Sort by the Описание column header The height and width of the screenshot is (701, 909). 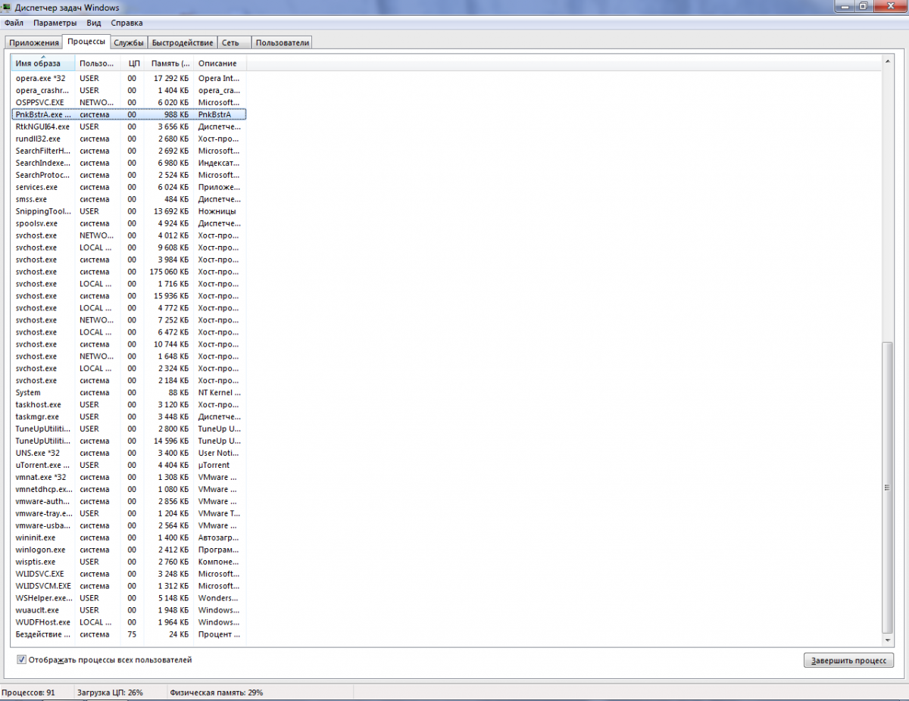pyautogui.click(x=220, y=64)
